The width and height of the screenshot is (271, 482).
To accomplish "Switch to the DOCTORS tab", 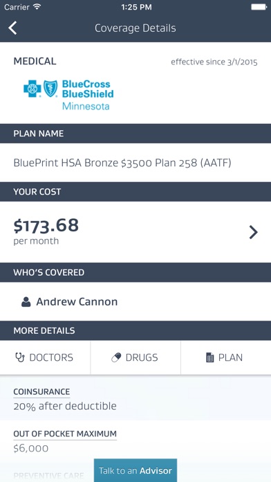I will [45, 357].
